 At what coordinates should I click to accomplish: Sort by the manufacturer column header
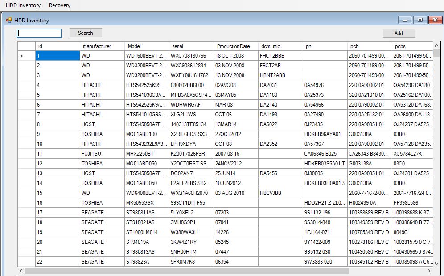pyautogui.click(x=102, y=46)
